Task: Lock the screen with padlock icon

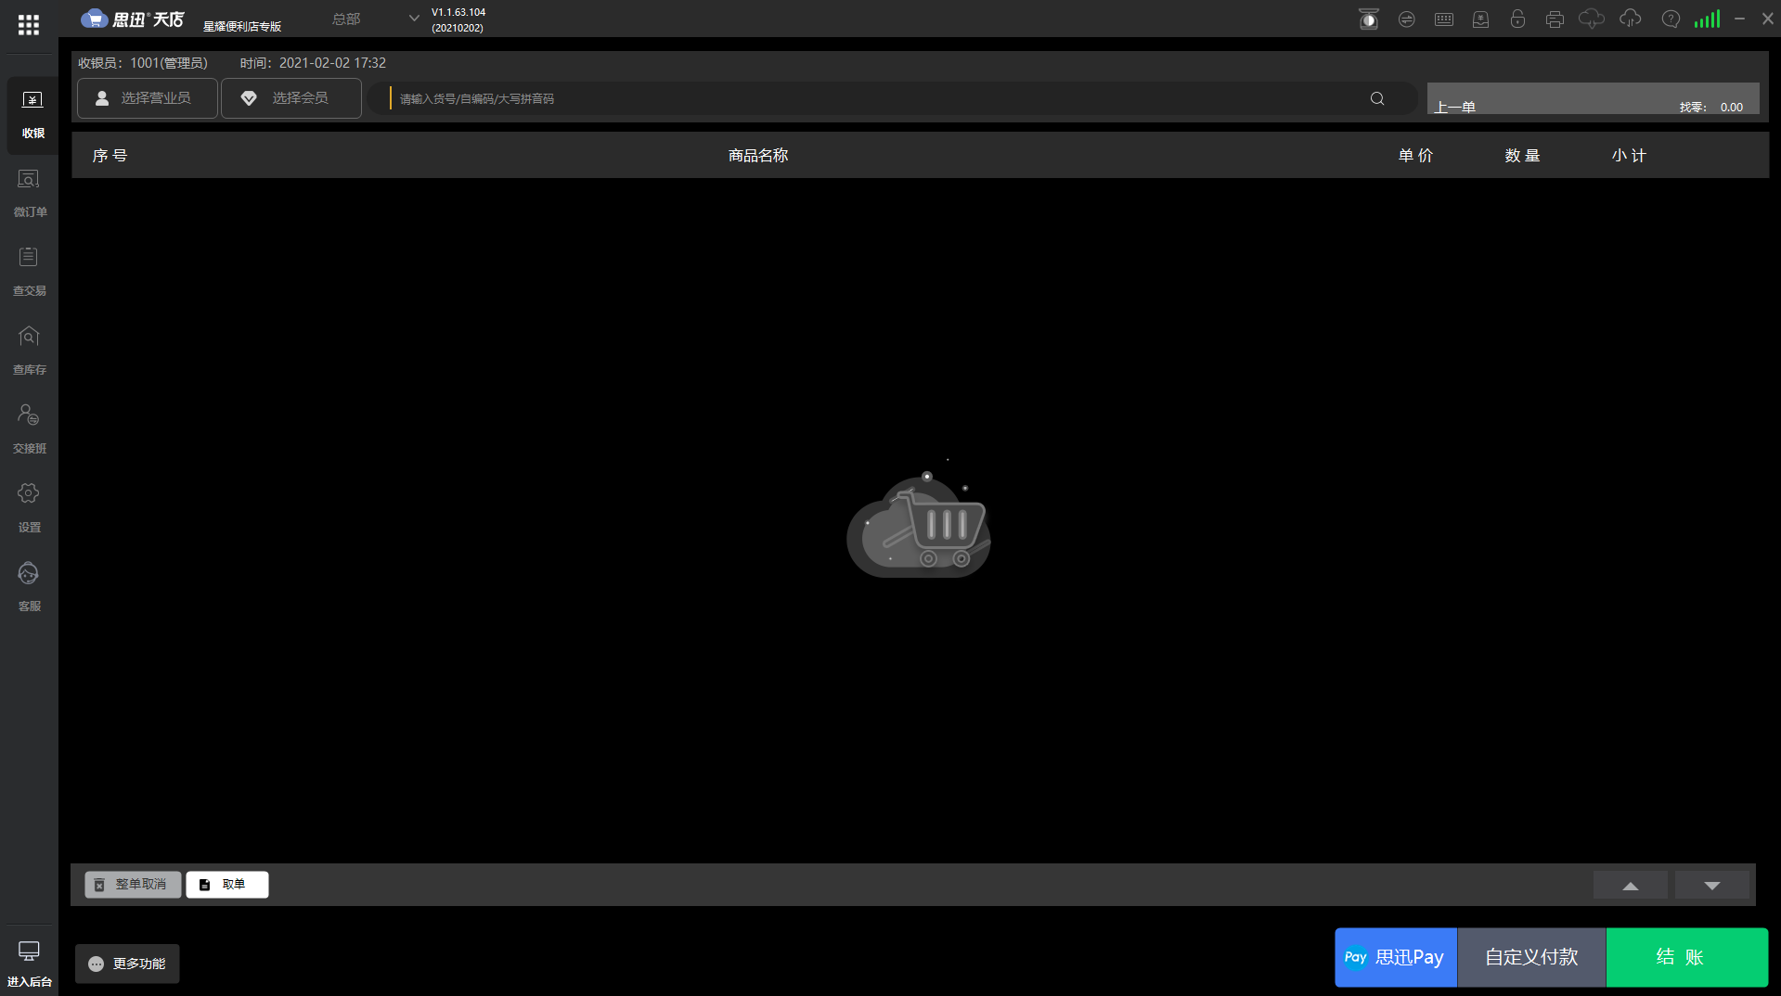Action: [x=1517, y=19]
